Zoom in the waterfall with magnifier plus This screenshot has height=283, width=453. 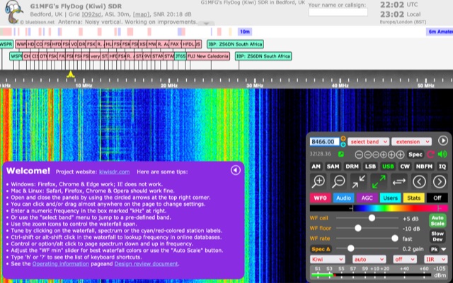(x=319, y=181)
